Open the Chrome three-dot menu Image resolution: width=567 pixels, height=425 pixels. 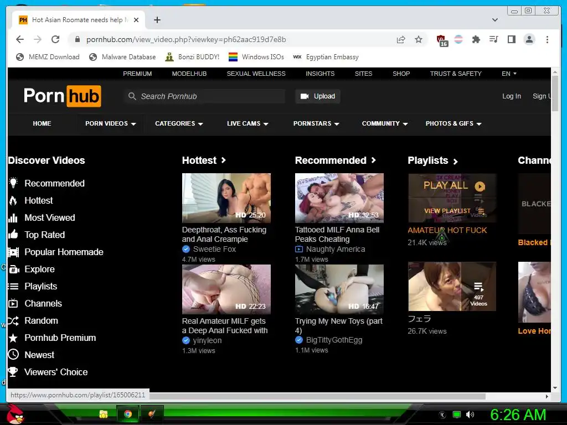pos(547,39)
